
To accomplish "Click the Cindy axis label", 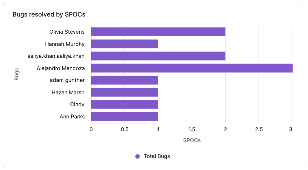I will click(77, 104).
